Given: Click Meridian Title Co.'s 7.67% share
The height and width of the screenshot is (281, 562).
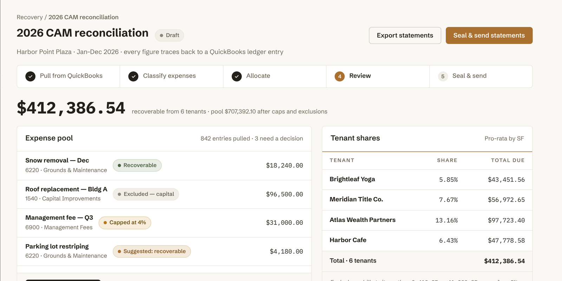Looking at the screenshot, I should click(x=448, y=200).
